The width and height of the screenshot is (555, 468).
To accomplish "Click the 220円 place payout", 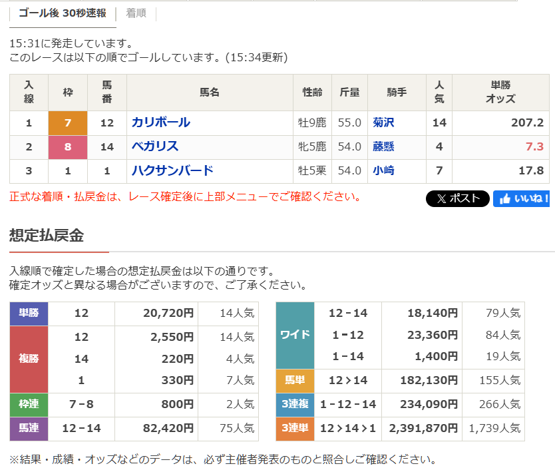I will [x=178, y=359].
